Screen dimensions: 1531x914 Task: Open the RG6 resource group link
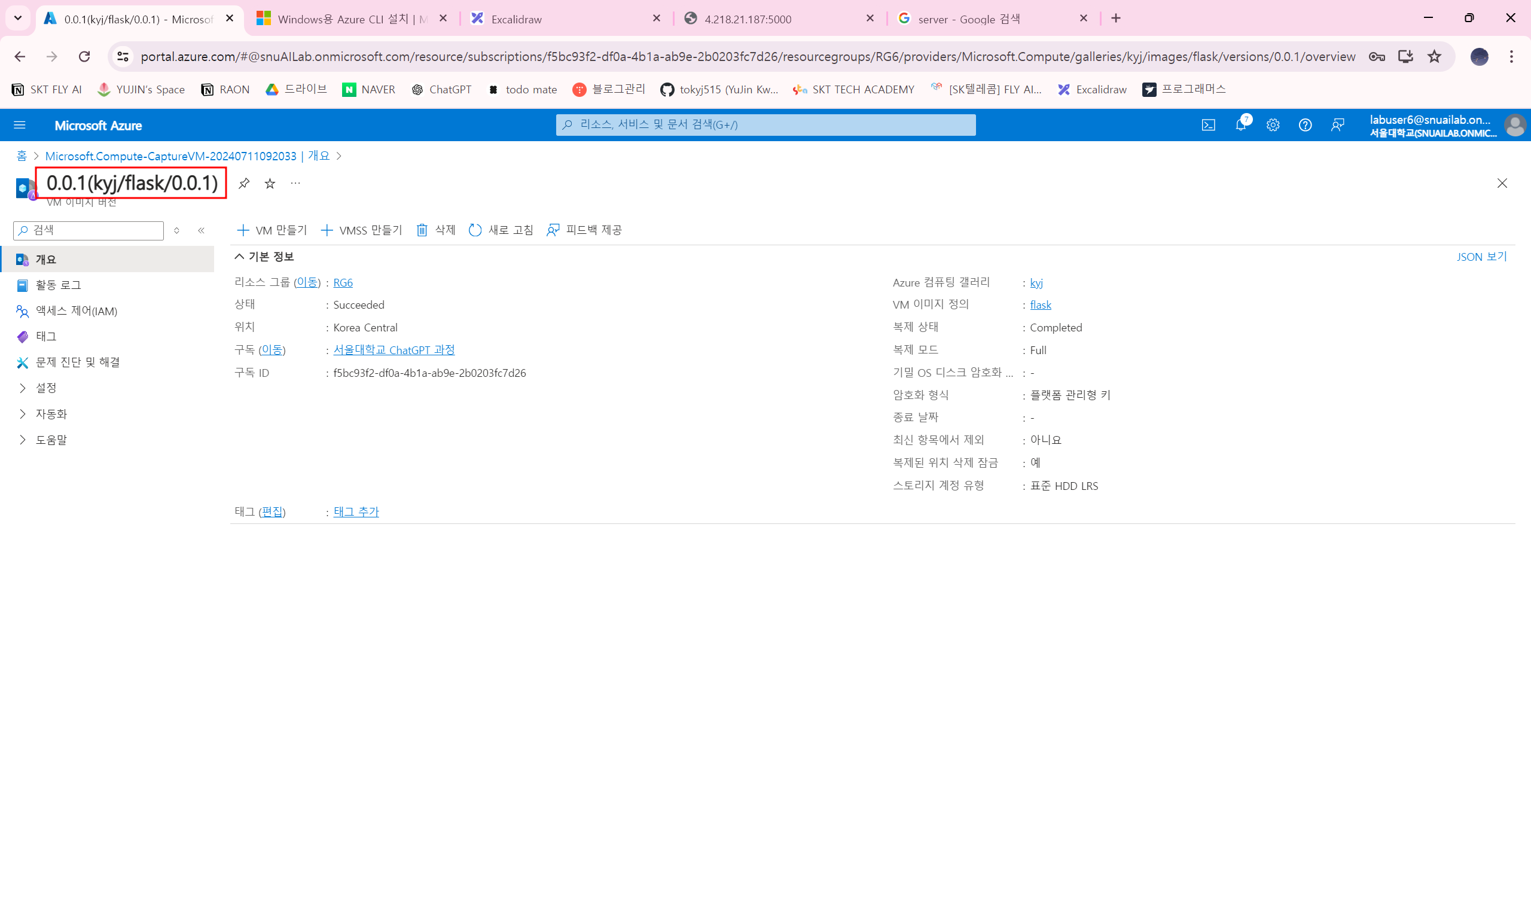(x=343, y=283)
